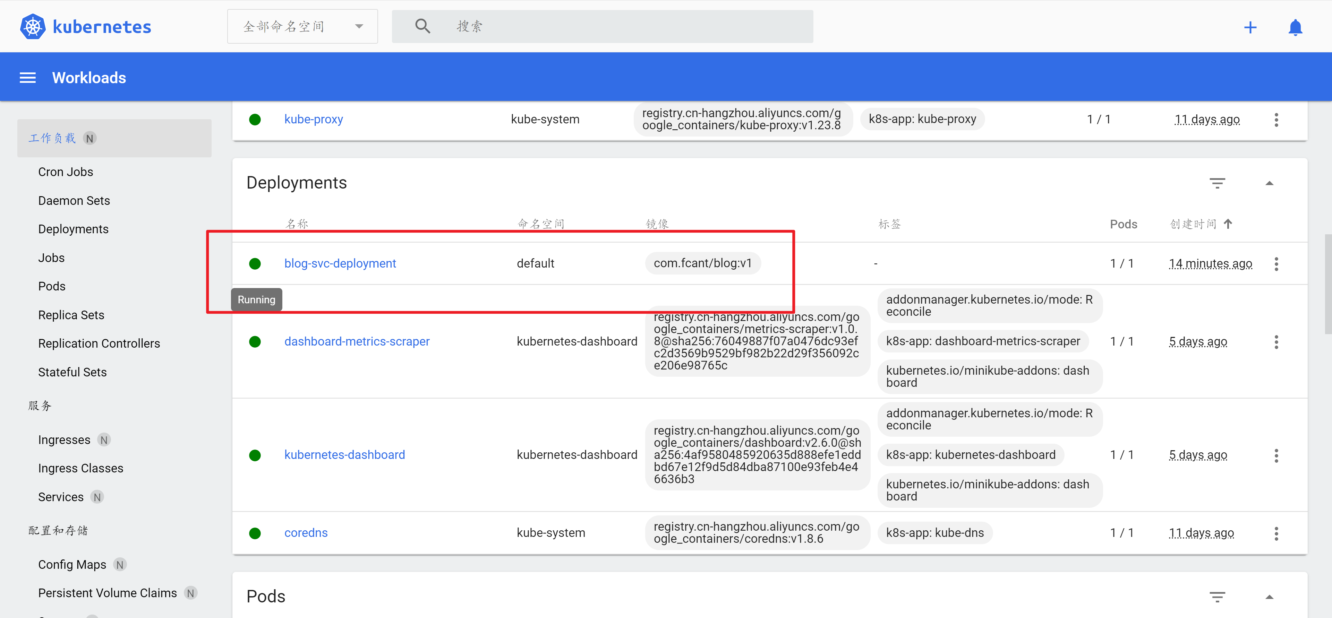Collapse the Deployments section

point(1269,183)
